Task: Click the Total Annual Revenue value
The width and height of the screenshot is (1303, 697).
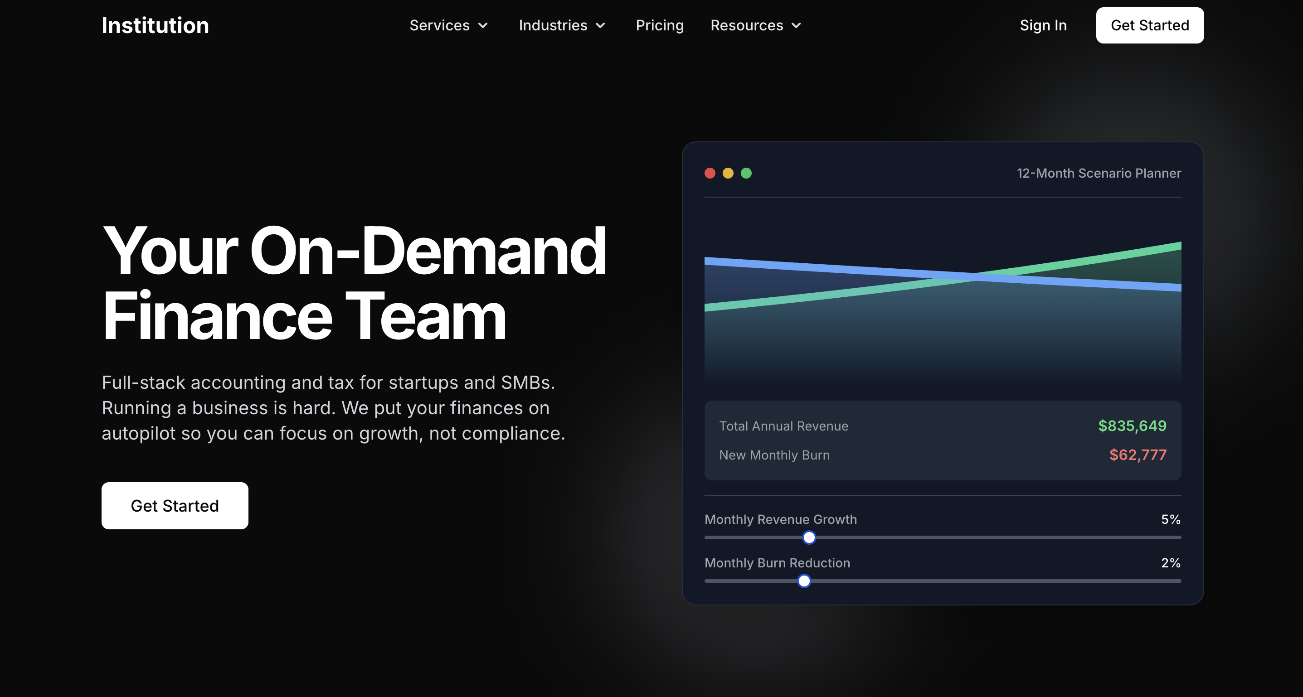Action: tap(1132, 426)
